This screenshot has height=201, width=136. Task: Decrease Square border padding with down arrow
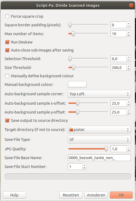coord(128,26)
